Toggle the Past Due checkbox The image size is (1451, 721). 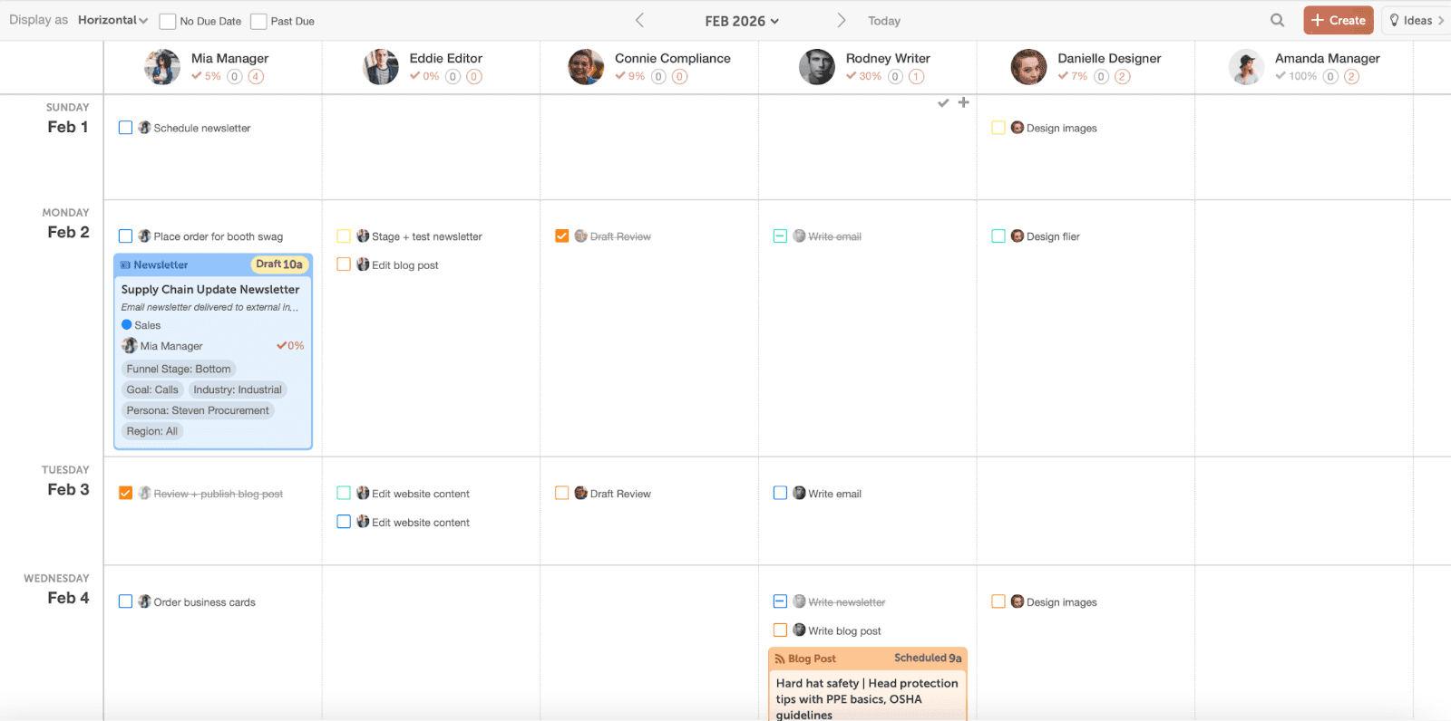(258, 21)
